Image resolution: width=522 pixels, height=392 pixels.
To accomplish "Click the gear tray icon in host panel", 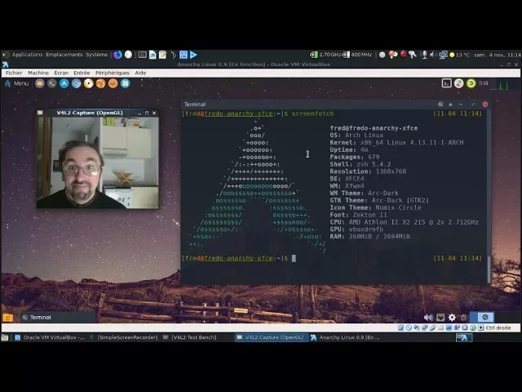I will pyautogui.click(x=383, y=55).
